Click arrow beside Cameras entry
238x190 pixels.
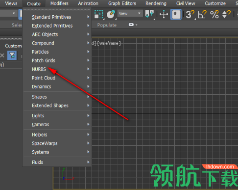88,124
